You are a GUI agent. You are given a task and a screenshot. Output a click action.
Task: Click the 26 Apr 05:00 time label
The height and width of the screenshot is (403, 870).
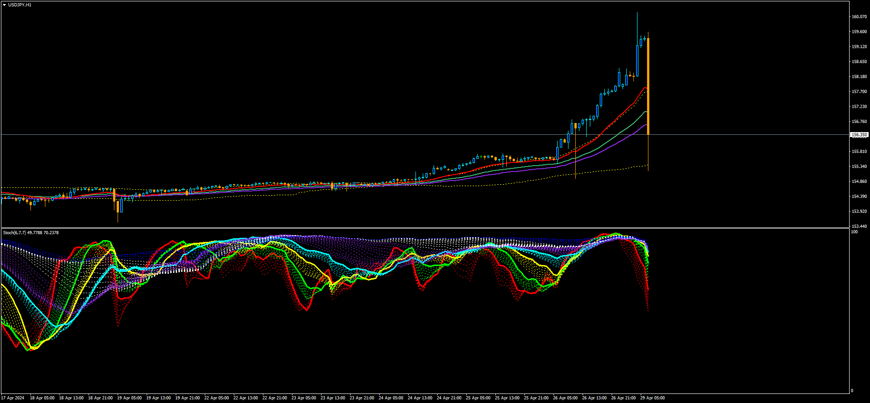[x=565, y=398]
